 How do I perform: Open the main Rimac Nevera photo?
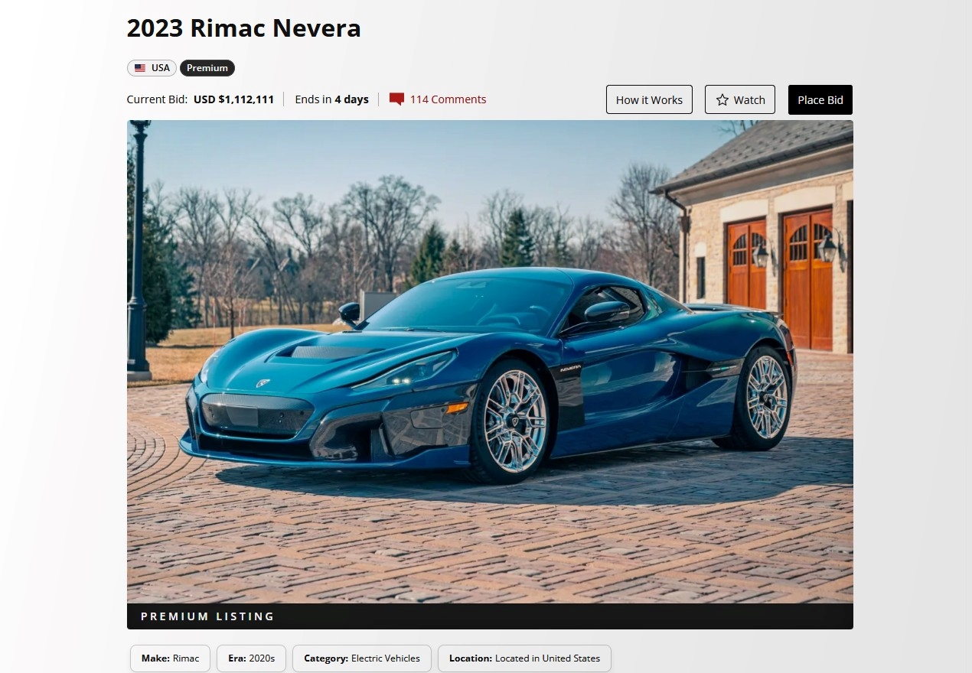[x=490, y=362]
